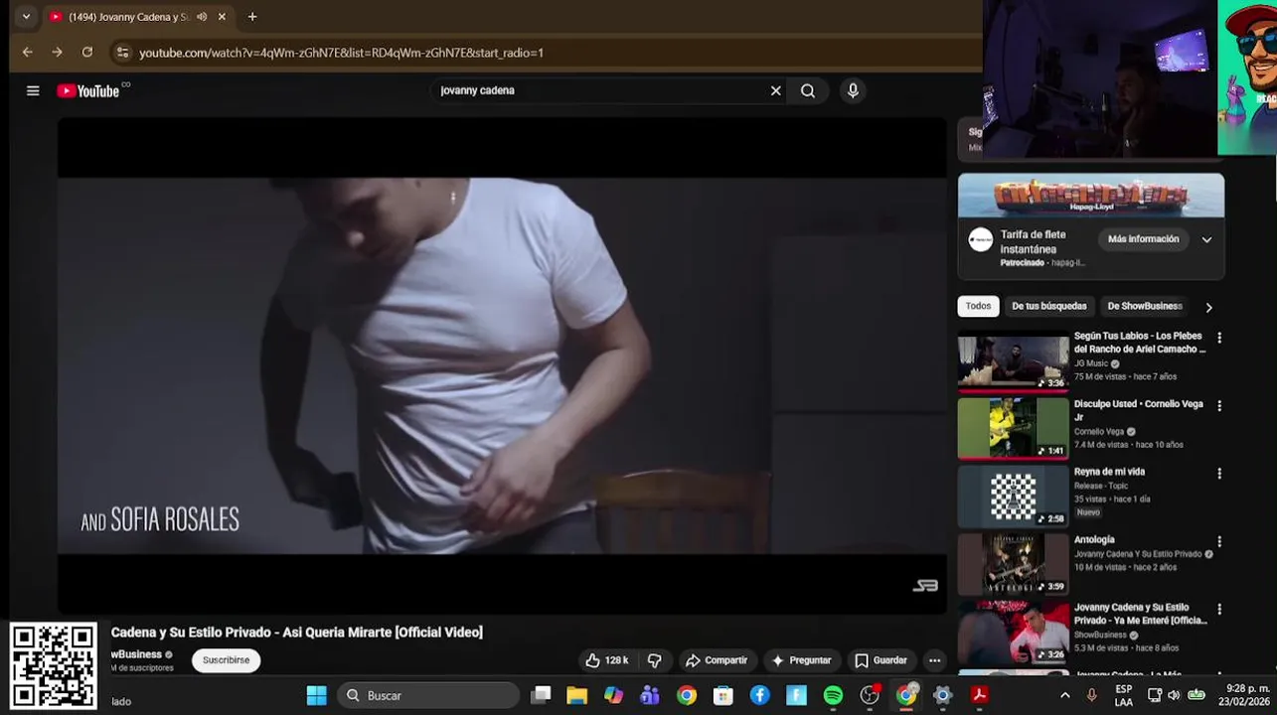The height and width of the screenshot is (715, 1277).
Task: Click the Suscribirse button
Action: tap(226, 660)
